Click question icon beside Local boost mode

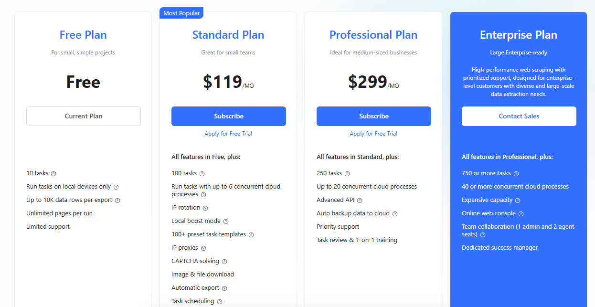tap(226, 222)
